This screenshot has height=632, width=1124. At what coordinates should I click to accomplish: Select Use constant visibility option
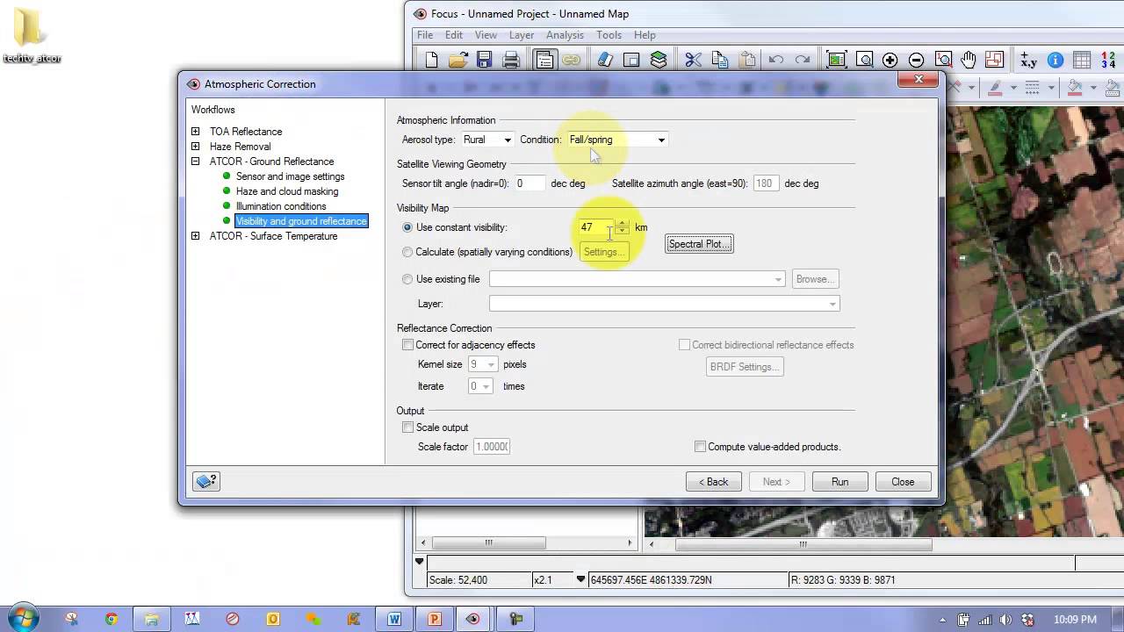pyautogui.click(x=407, y=227)
